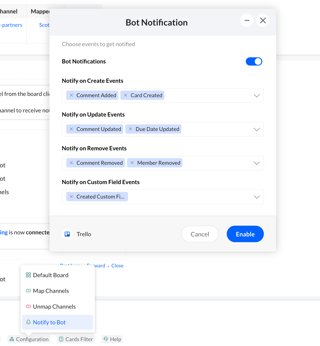320x346 pixels.
Task: Expand the Notify on Create Events dropdown
Action: [x=257, y=96]
